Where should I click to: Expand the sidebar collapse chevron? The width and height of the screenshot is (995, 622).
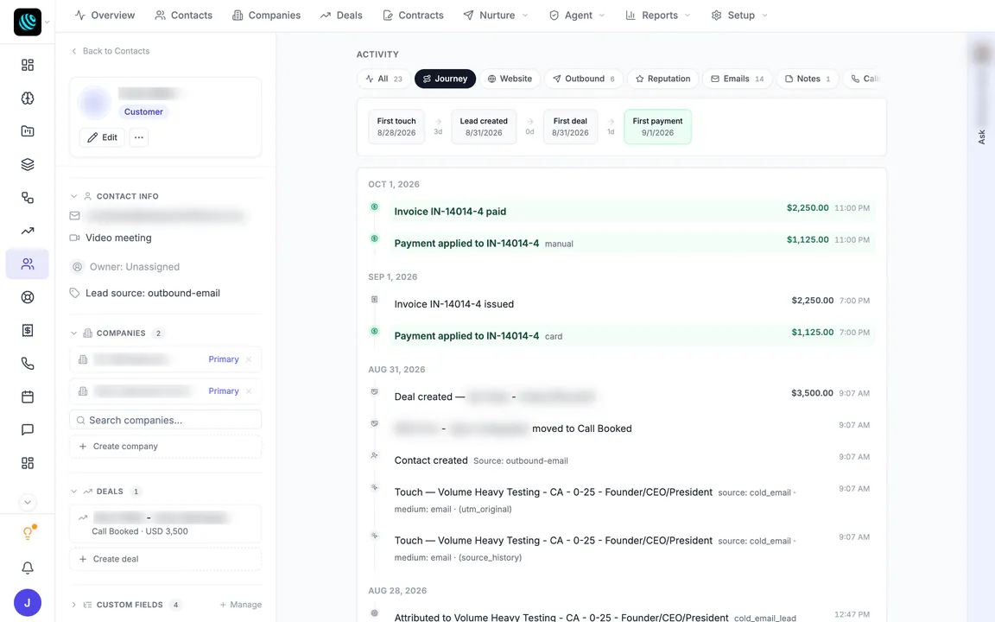(28, 502)
